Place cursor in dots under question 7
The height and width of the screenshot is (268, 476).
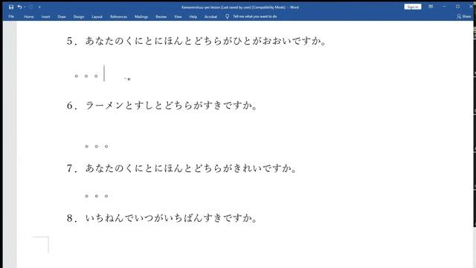97,196
